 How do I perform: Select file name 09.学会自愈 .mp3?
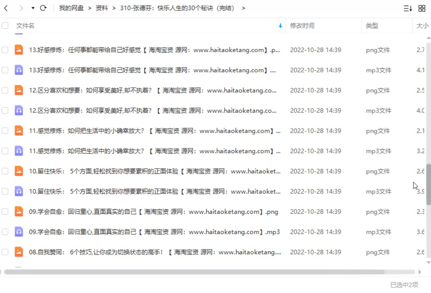(154, 232)
